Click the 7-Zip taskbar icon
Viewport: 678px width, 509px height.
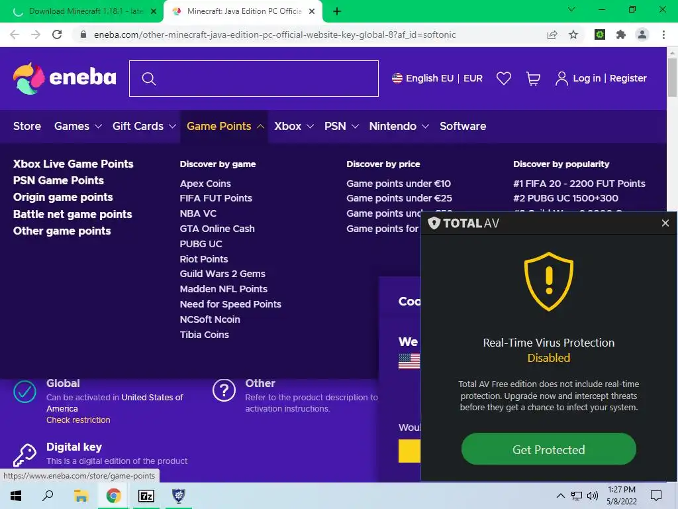[x=146, y=496]
